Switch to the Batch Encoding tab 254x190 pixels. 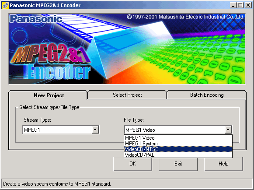click(207, 95)
